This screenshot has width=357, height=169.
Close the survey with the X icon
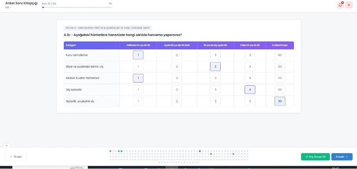coord(349,5)
